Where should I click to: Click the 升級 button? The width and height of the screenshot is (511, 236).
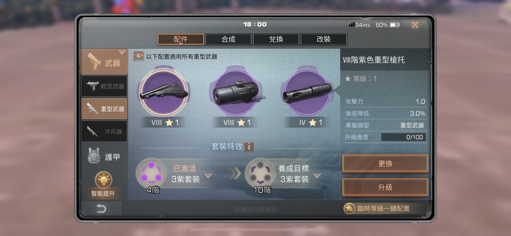pyautogui.click(x=385, y=187)
